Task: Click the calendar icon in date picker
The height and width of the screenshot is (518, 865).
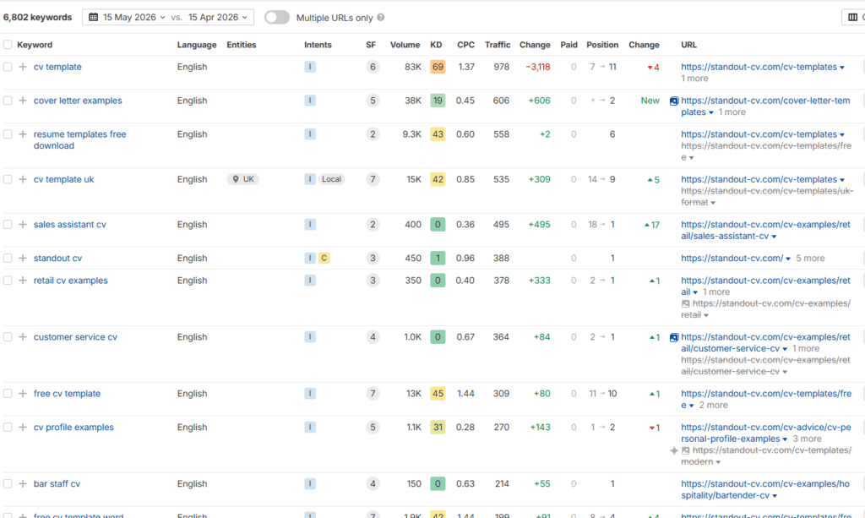Action: tap(93, 17)
